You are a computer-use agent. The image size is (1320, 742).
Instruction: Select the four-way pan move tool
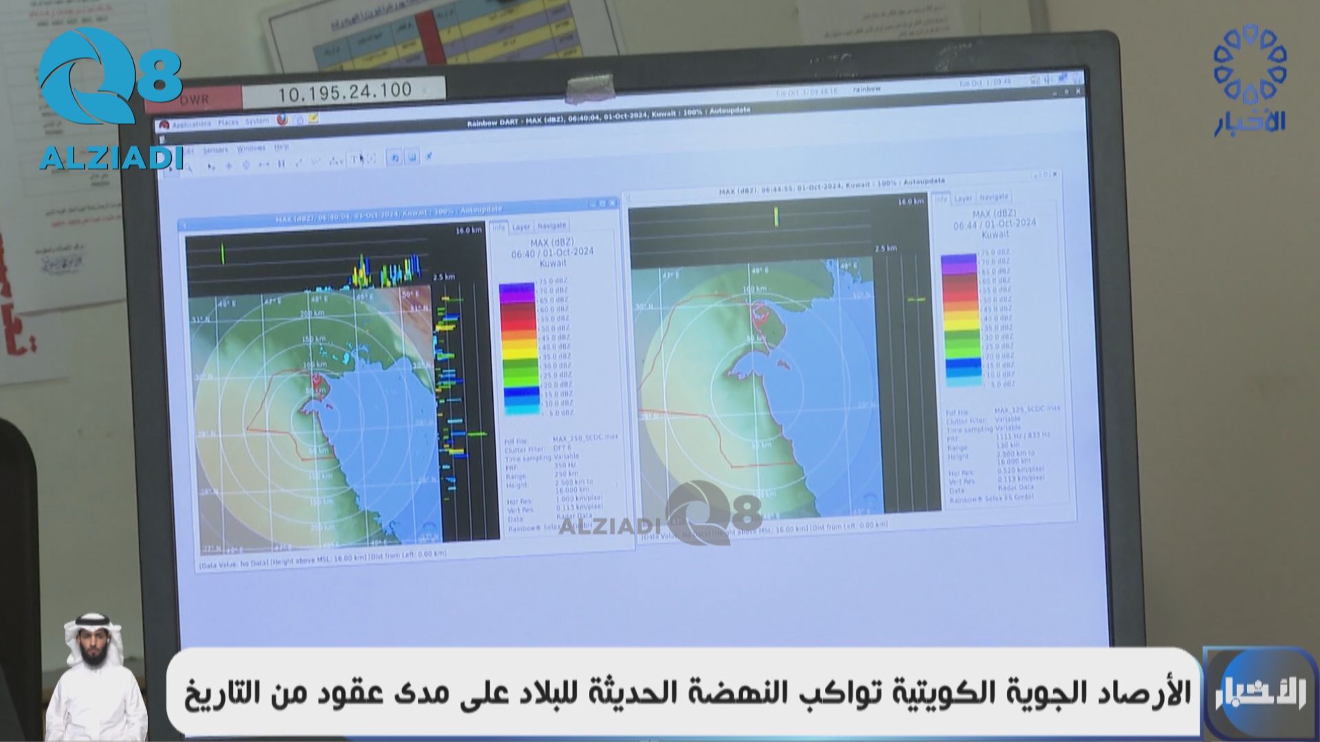pyautogui.click(x=246, y=165)
